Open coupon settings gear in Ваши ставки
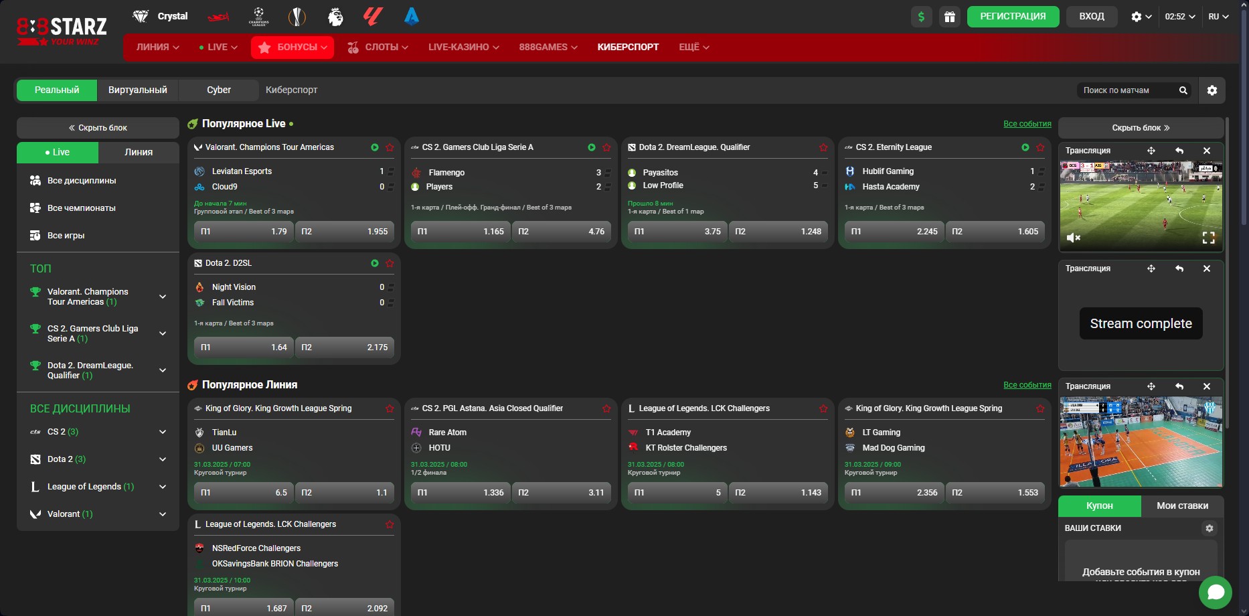The width and height of the screenshot is (1249, 616). click(1210, 528)
